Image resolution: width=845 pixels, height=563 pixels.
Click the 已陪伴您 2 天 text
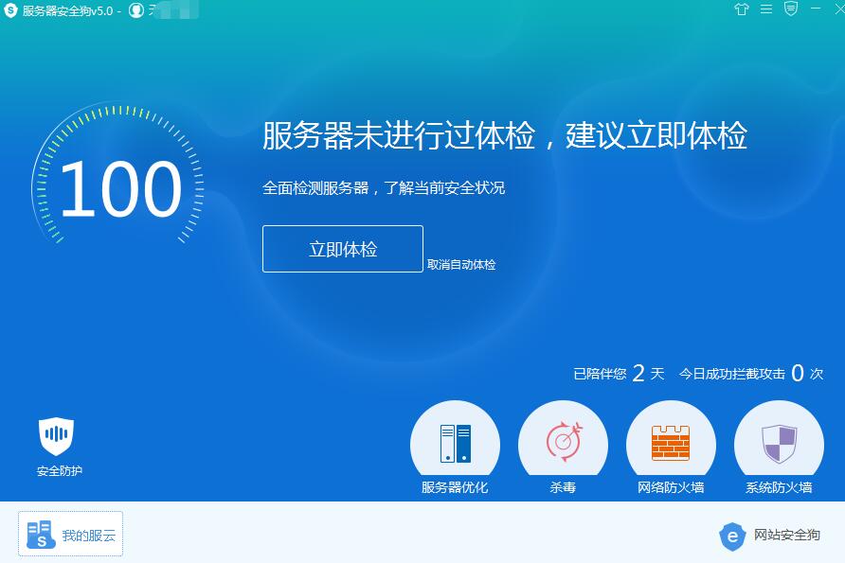click(x=619, y=373)
